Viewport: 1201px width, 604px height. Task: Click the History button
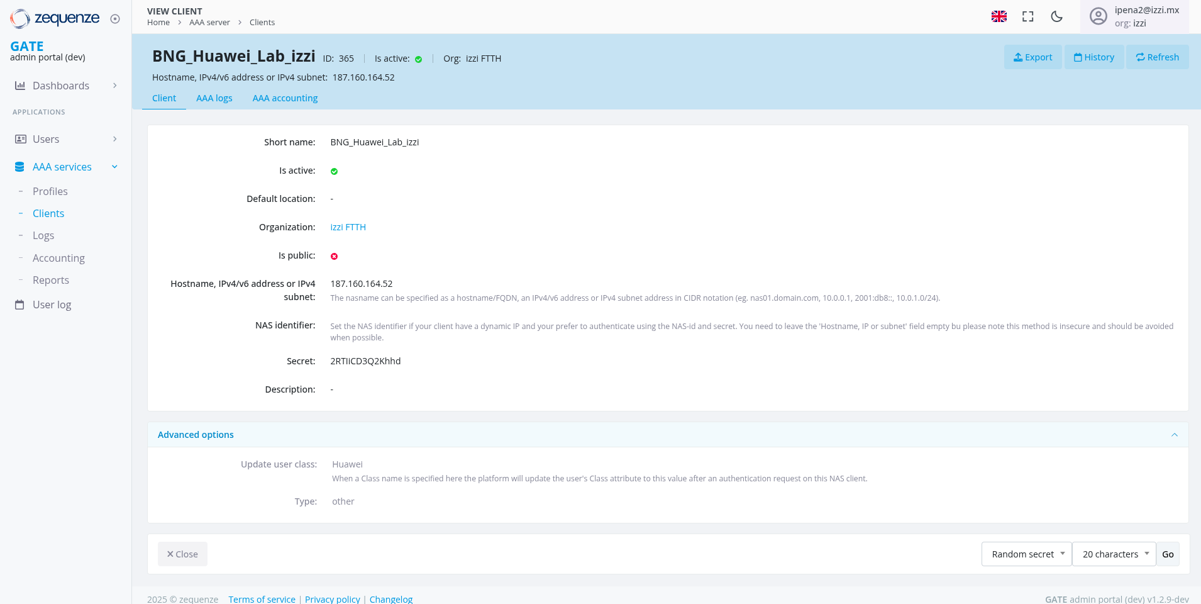click(1093, 57)
